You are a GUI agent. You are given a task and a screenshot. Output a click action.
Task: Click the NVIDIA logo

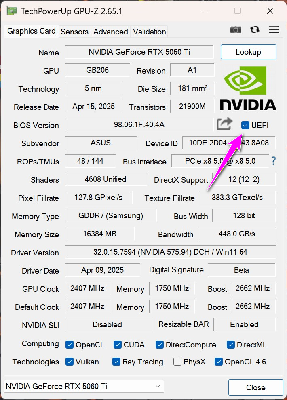(248, 88)
